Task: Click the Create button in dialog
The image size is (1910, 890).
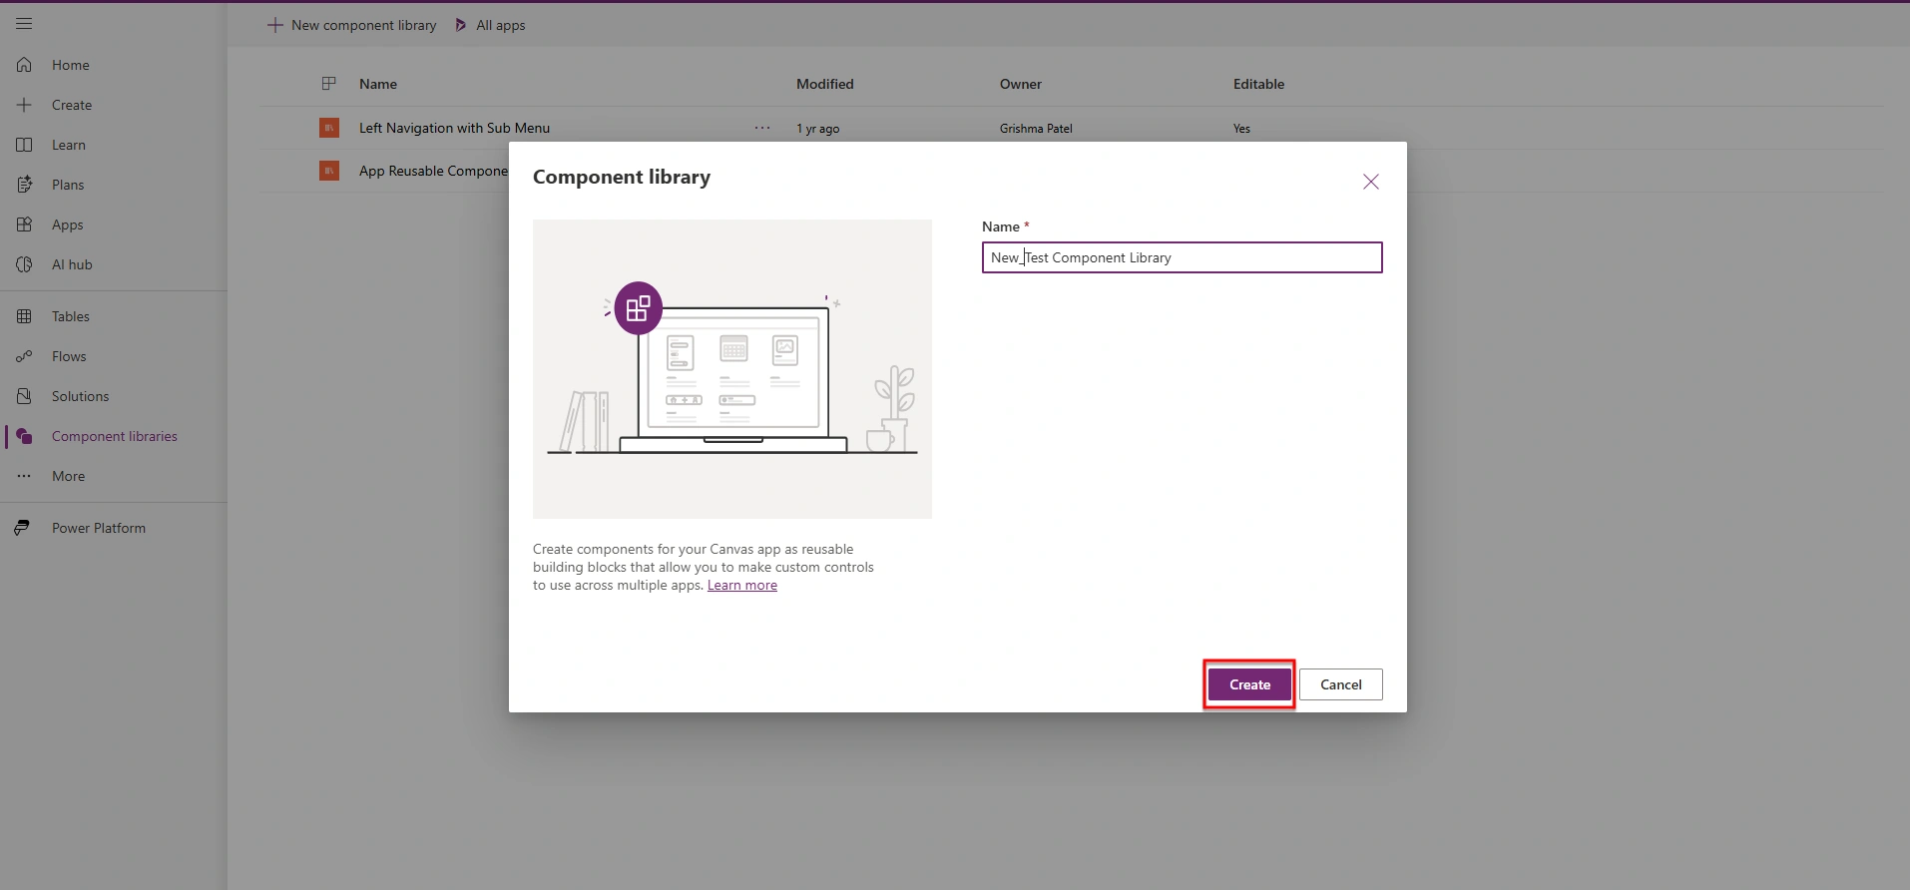Action: pyautogui.click(x=1249, y=684)
